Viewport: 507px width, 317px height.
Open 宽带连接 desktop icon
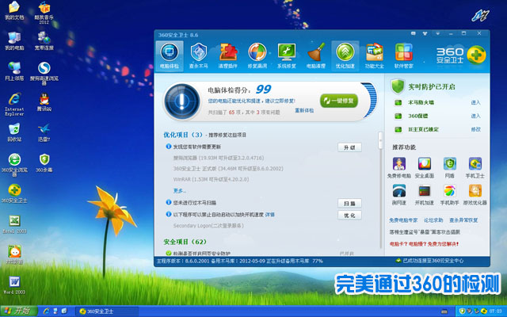coord(44,41)
